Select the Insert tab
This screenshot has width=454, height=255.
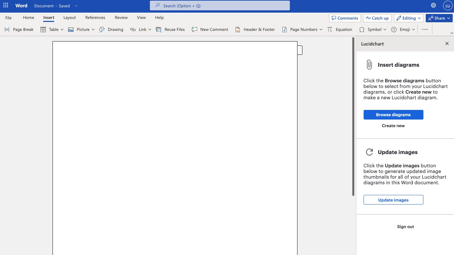coord(49,18)
